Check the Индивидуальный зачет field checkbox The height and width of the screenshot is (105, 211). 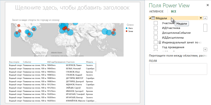156,42
